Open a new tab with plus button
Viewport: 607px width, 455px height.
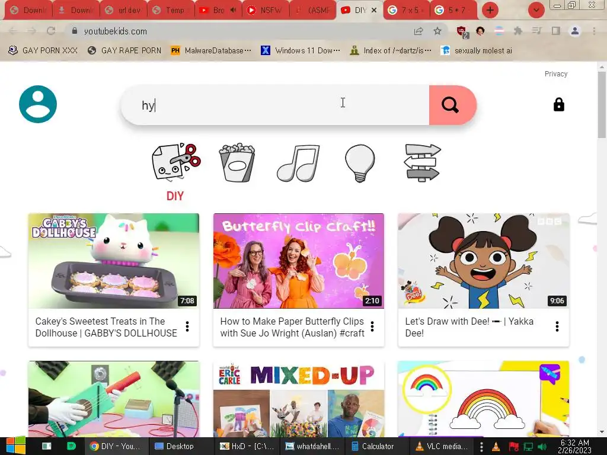[490, 10]
